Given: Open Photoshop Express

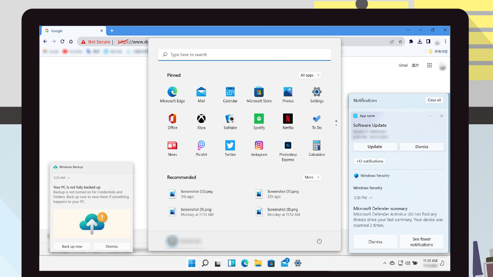Looking at the screenshot, I should 288,151.
